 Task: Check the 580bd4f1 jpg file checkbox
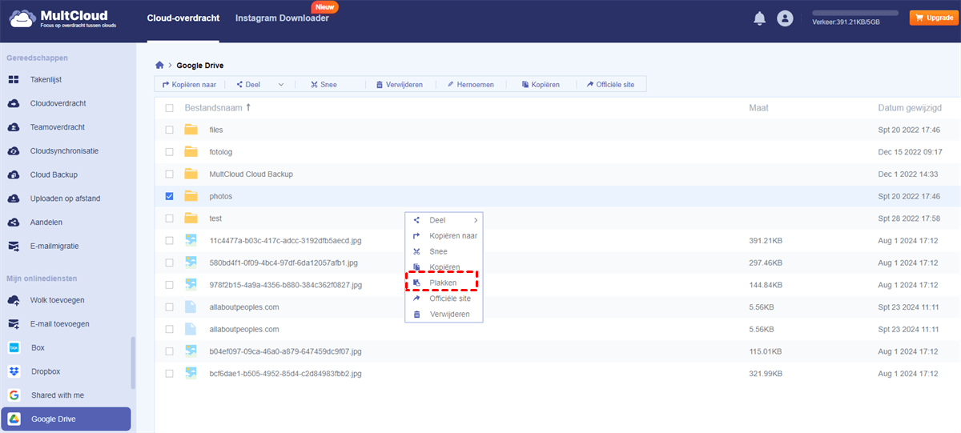pos(169,263)
